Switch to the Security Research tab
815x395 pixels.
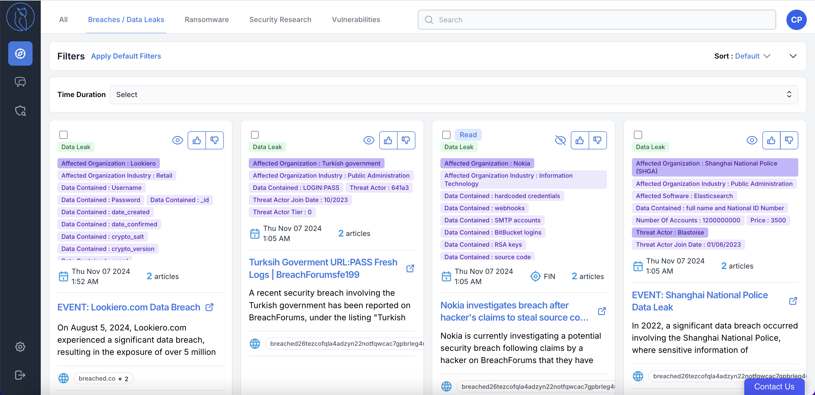click(x=280, y=20)
